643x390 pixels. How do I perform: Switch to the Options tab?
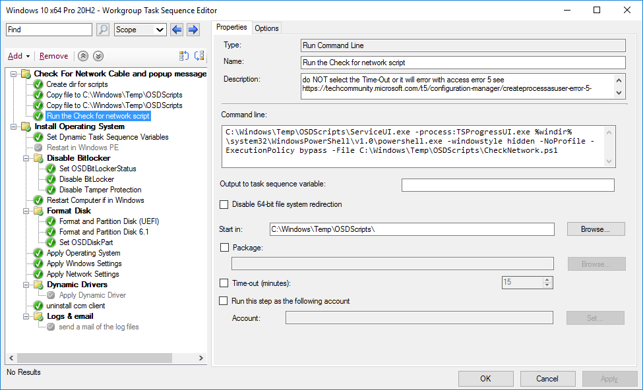pyautogui.click(x=266, y=28)
